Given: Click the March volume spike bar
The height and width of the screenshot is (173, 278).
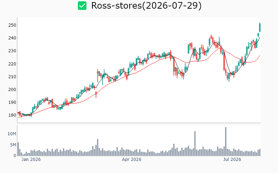Looking at the screenshot, I should tap(98, 147).
